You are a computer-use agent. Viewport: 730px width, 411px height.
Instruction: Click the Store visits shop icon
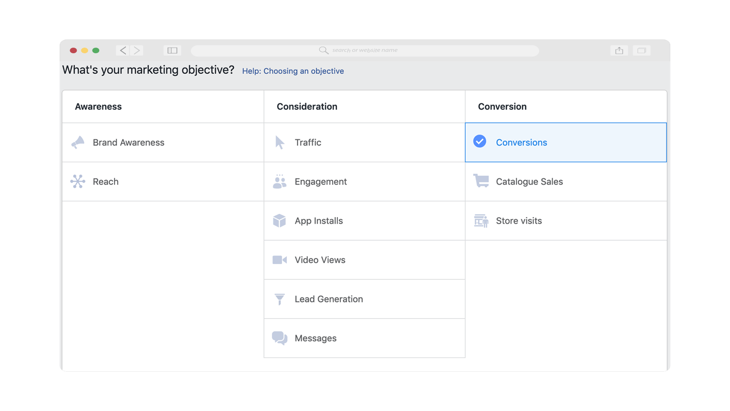pyautogui.click(x=481, y=220)
